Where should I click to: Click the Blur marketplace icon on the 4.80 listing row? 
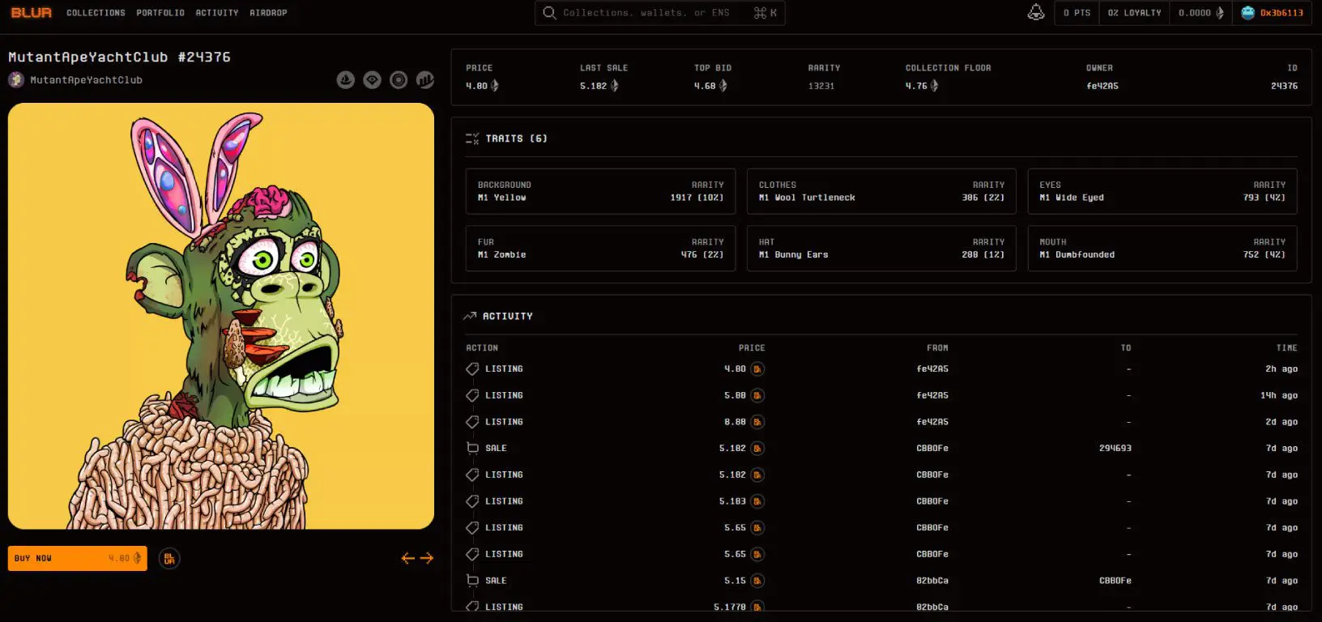tap(757, 369)
